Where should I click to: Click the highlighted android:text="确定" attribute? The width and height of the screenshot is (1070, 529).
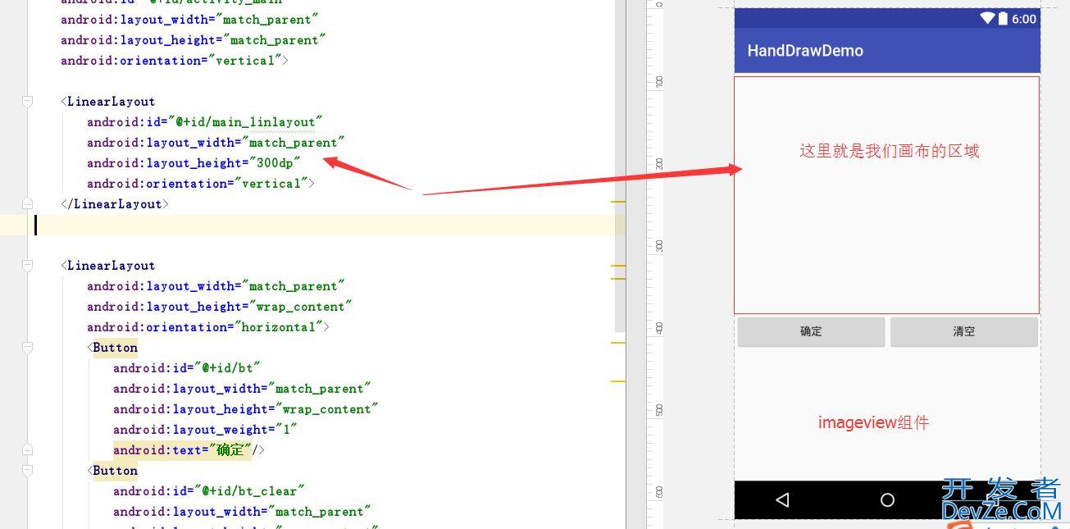click(x=182, y=450)
